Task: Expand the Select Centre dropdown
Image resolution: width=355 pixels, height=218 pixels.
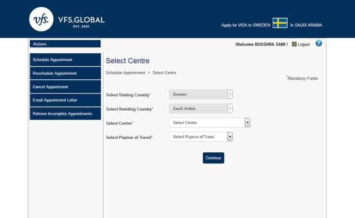Action: (x=209, y=123)
